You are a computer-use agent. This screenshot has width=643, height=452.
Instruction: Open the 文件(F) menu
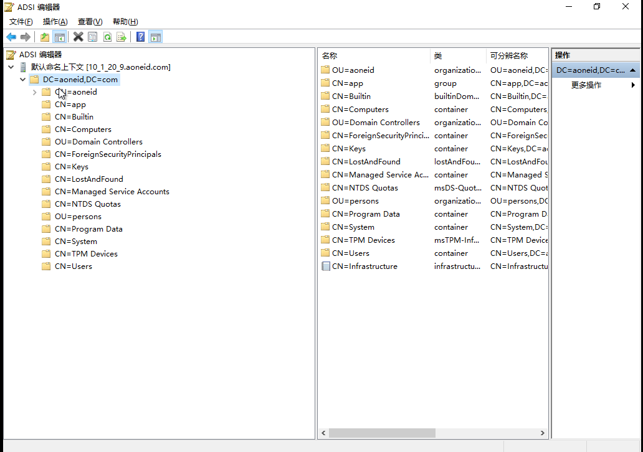pyautogui.click(x=21, y=22)
